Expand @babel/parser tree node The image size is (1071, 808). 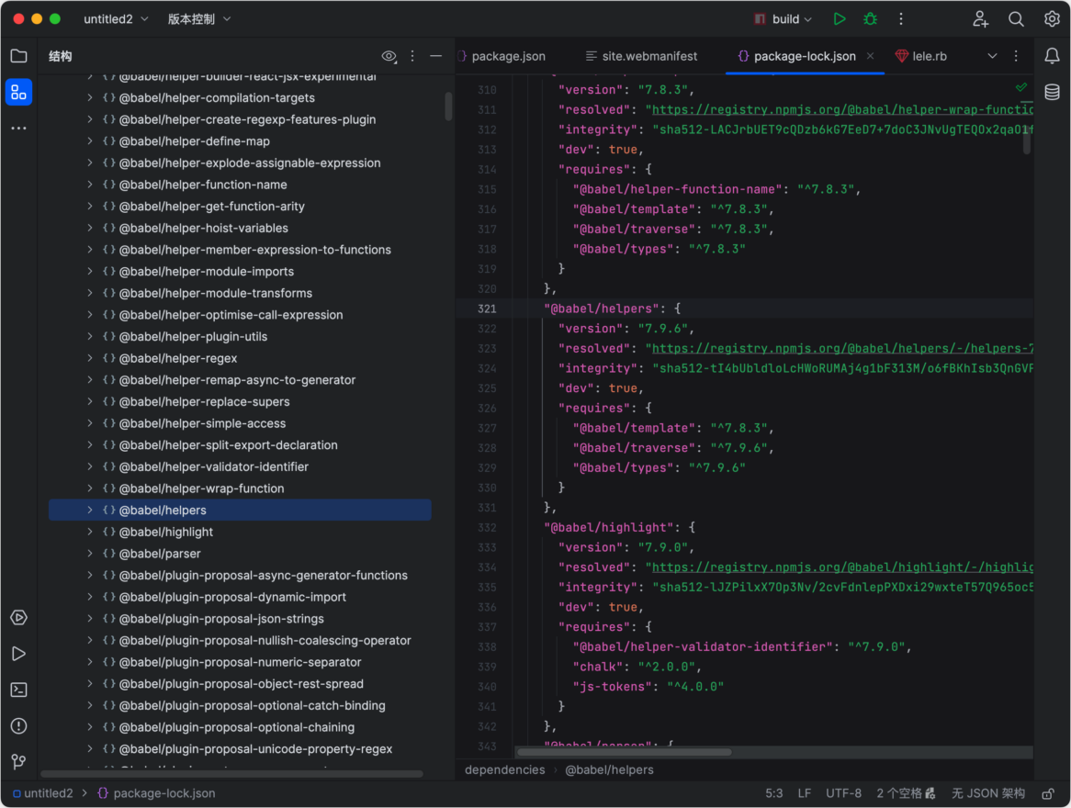(x=90, y=554)
